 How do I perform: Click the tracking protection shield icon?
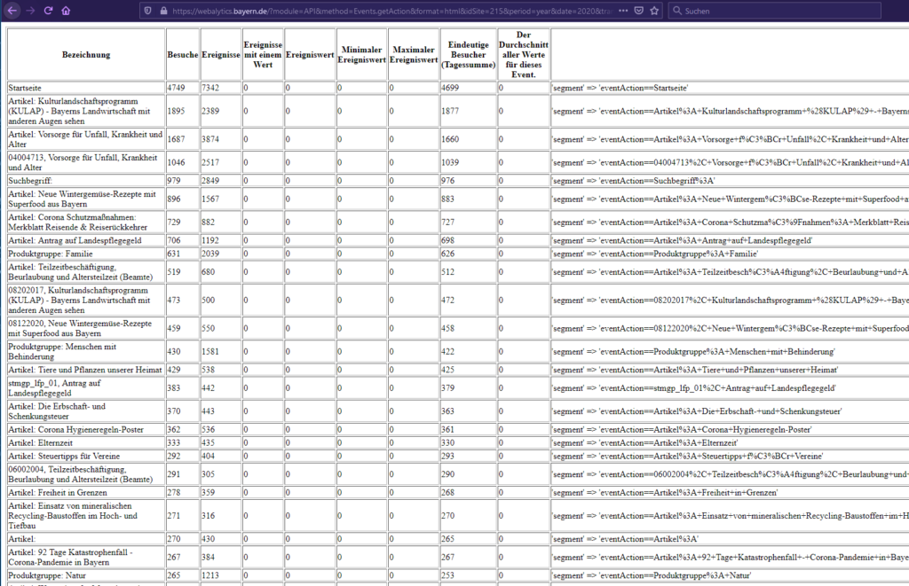coord(148,11)
